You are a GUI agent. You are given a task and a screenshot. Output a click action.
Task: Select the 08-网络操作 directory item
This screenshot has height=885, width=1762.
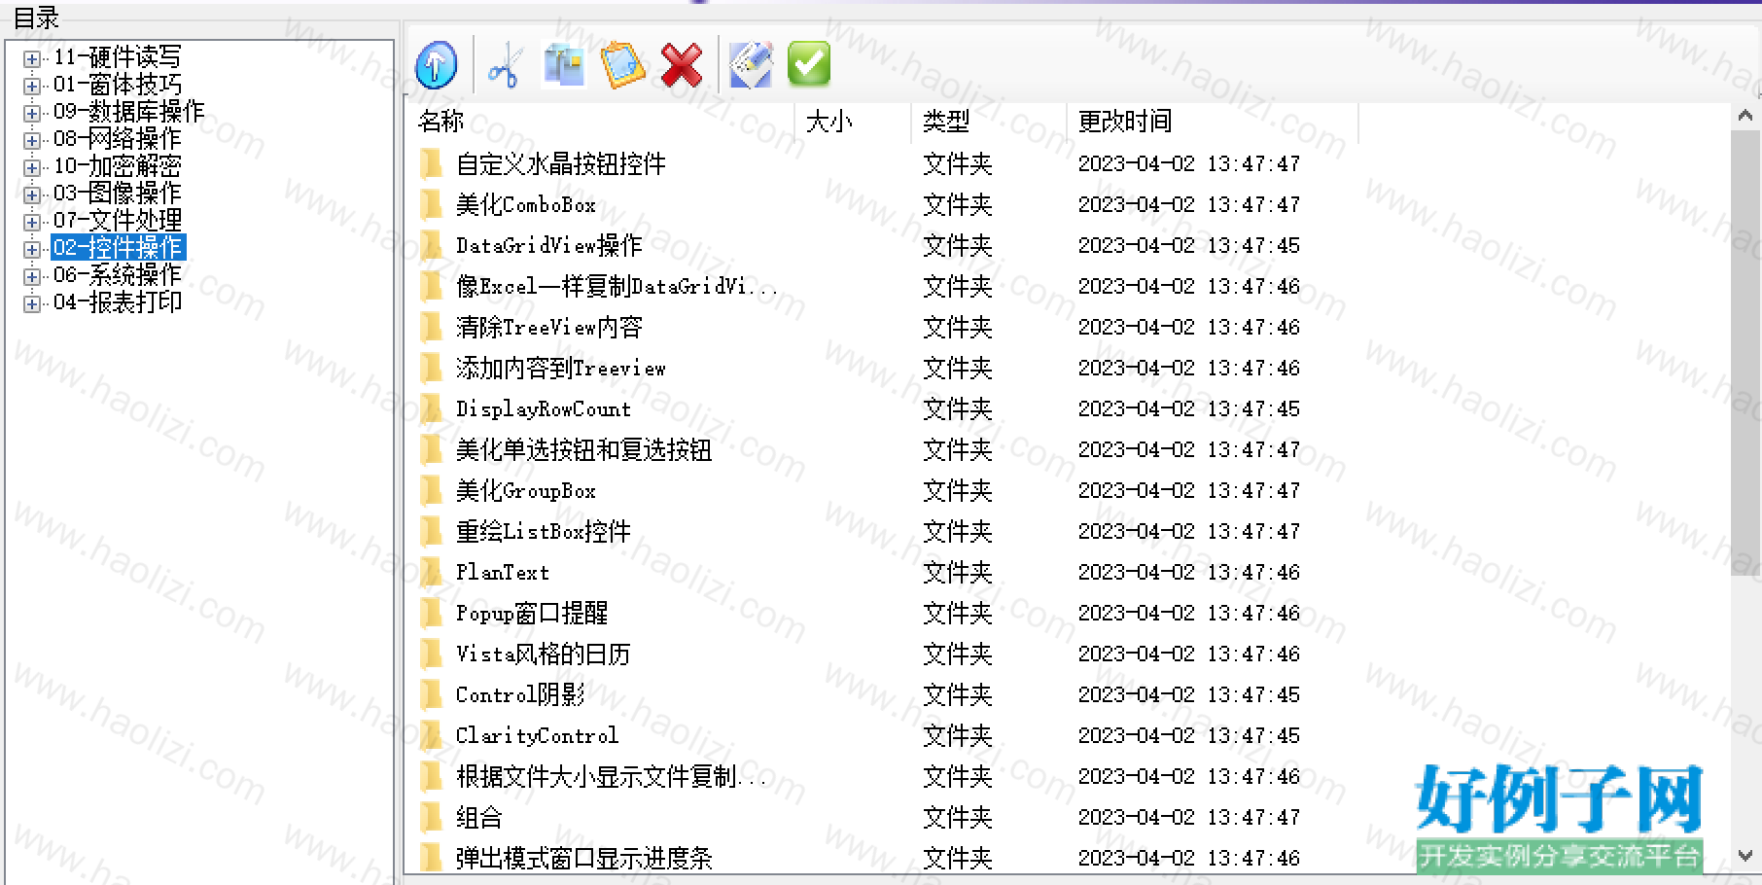(x=118, y=139)
